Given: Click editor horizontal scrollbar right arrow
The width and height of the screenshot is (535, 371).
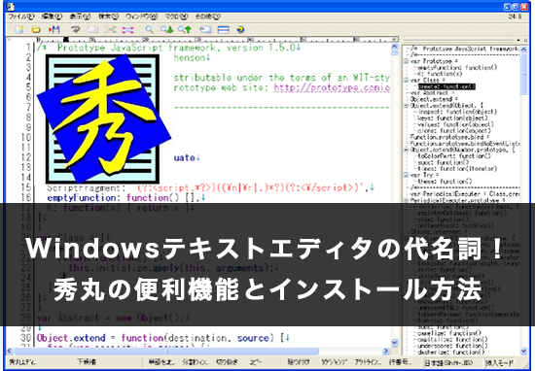Looking at the screenshot, I should [x=386, y=351].
